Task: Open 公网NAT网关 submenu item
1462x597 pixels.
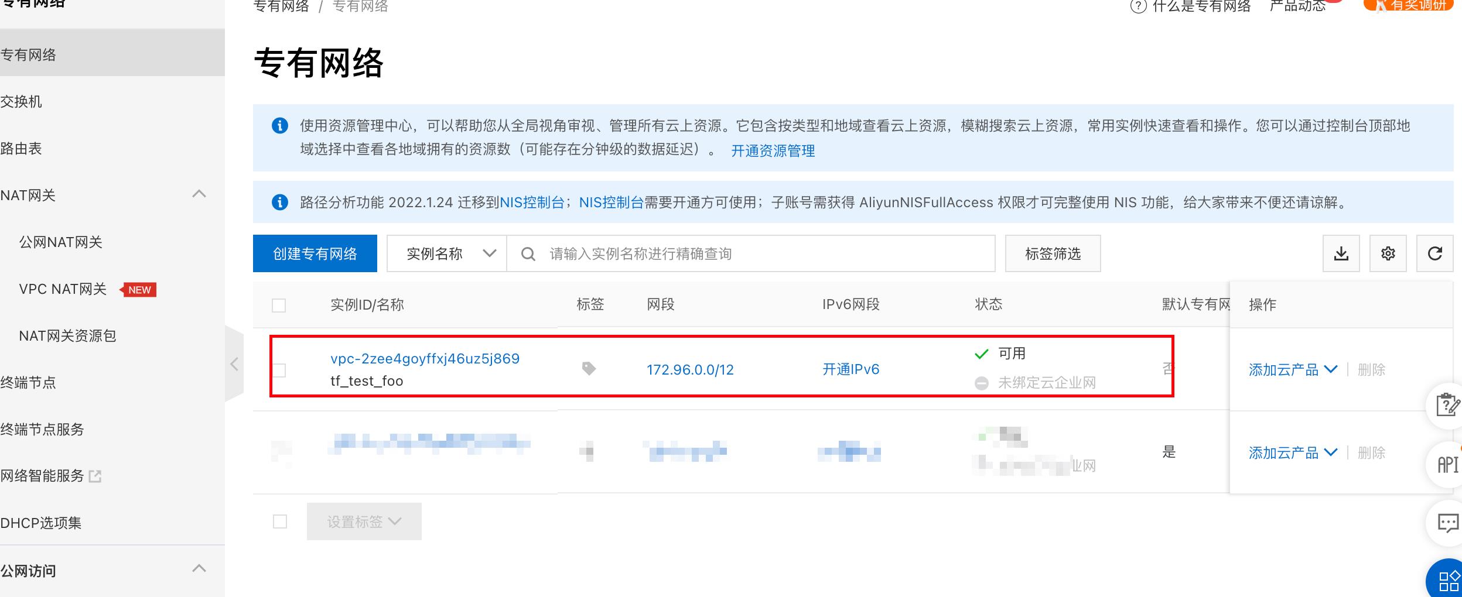Action: 61,242
